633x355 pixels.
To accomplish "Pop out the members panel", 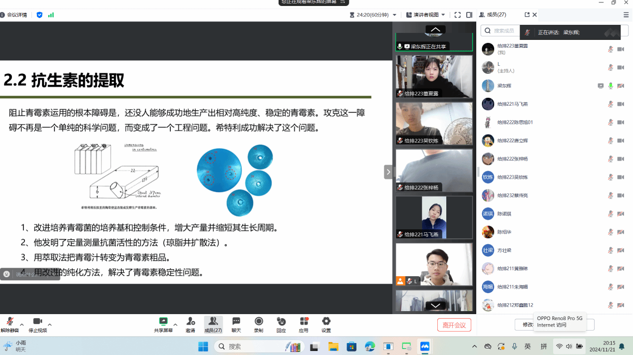I will pos(527,15).
